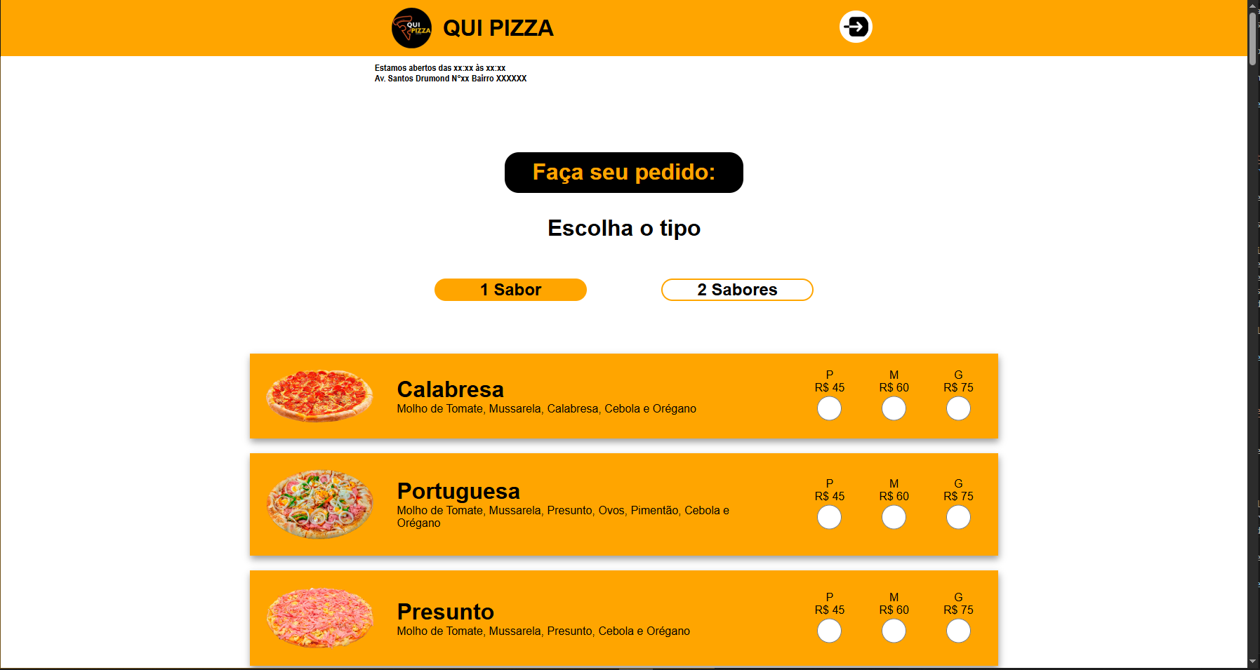The image size is (1260, 670).
Task: Click the Calabresa pizza image
Action: (x=319, y=396)
